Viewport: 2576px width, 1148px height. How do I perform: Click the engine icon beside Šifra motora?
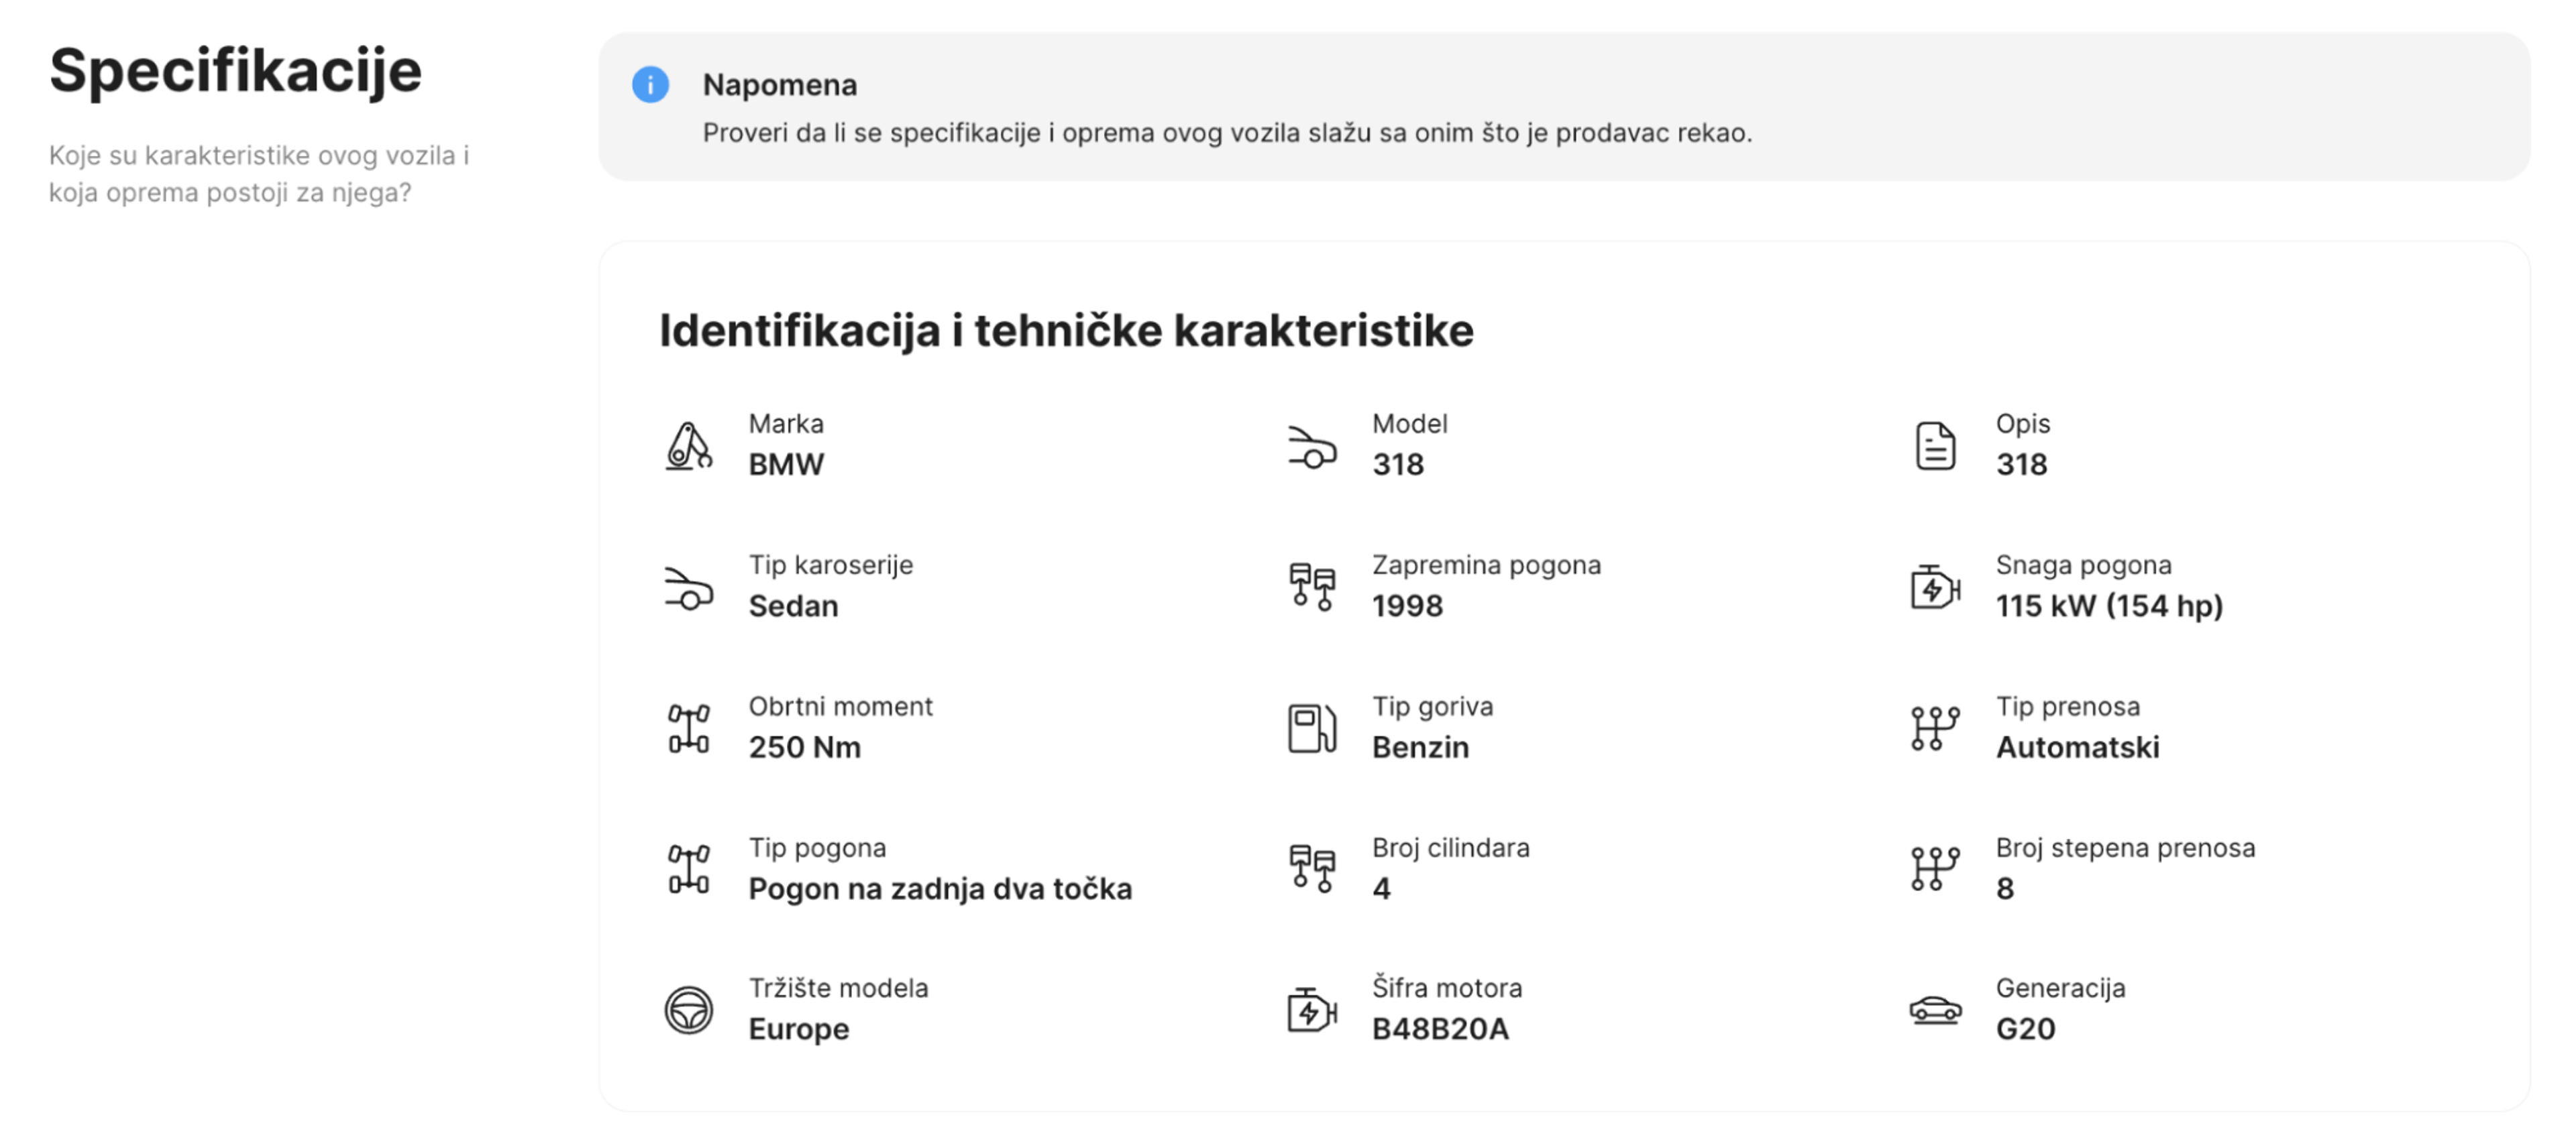click(x=1312, y=1010)
